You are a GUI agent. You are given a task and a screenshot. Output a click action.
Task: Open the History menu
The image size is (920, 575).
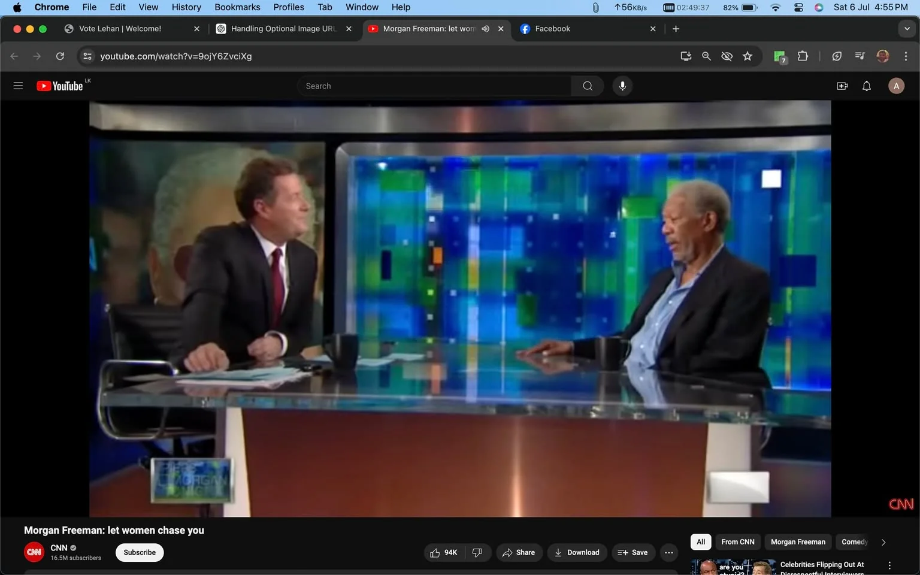(x=186, y=7)
